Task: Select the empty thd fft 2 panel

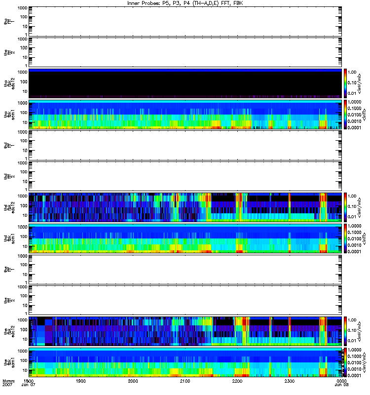Action: point(185,176)
